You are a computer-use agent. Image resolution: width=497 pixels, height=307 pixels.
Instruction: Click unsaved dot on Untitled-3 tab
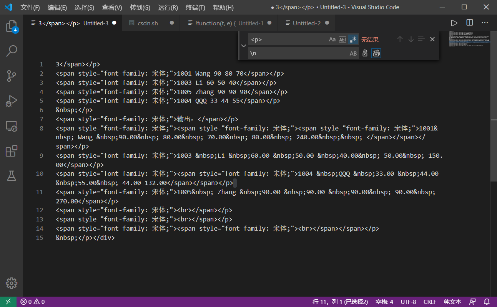click(114, 23)
